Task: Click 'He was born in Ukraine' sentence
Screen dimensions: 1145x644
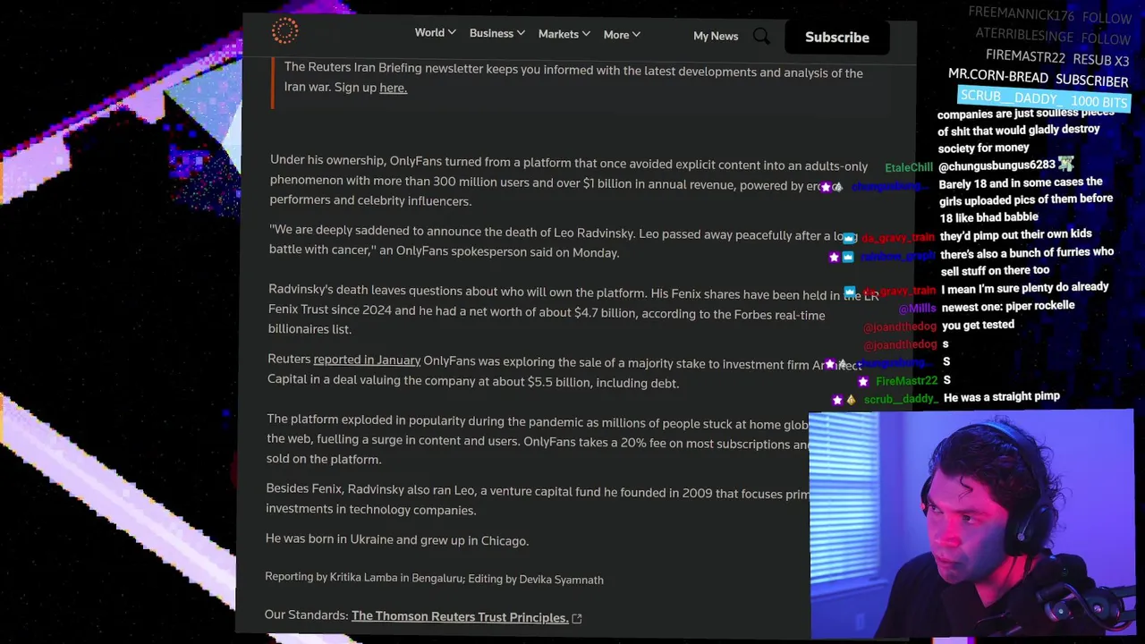Action: pyautogui.click(x=397, y=540)
